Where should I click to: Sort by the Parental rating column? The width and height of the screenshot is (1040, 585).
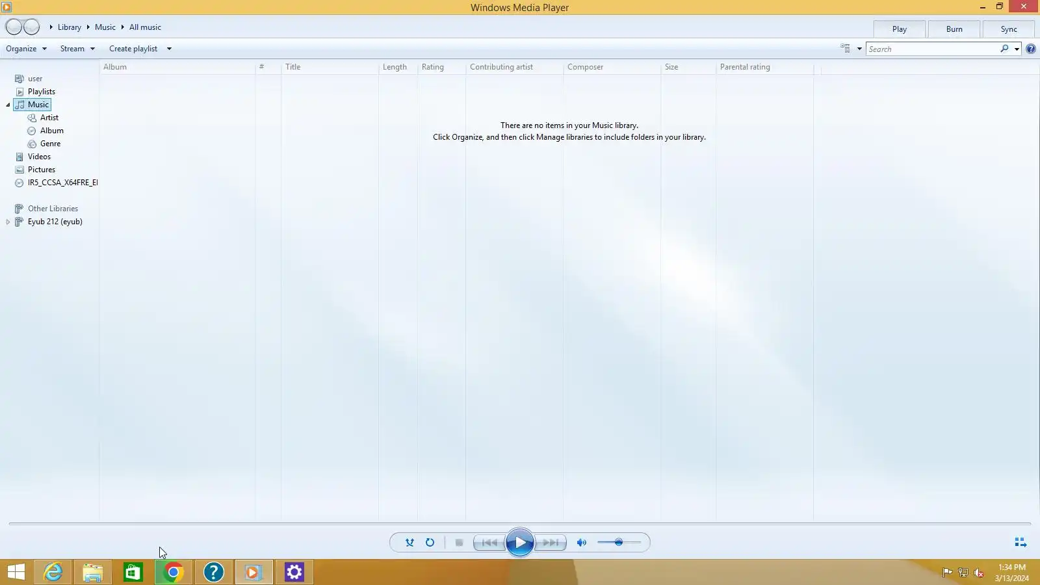coord(765,67)
